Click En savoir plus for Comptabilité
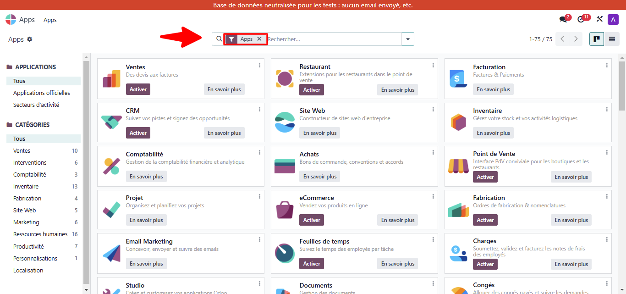This screenshot has width=626, height=294. [x=146, y=177]
